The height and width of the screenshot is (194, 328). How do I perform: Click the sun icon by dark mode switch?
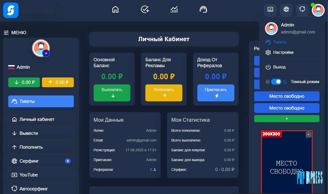(x=268, y=82)
